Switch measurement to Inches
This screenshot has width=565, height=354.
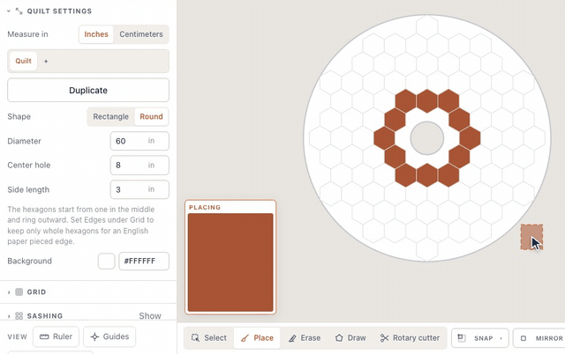click(96, 34)
